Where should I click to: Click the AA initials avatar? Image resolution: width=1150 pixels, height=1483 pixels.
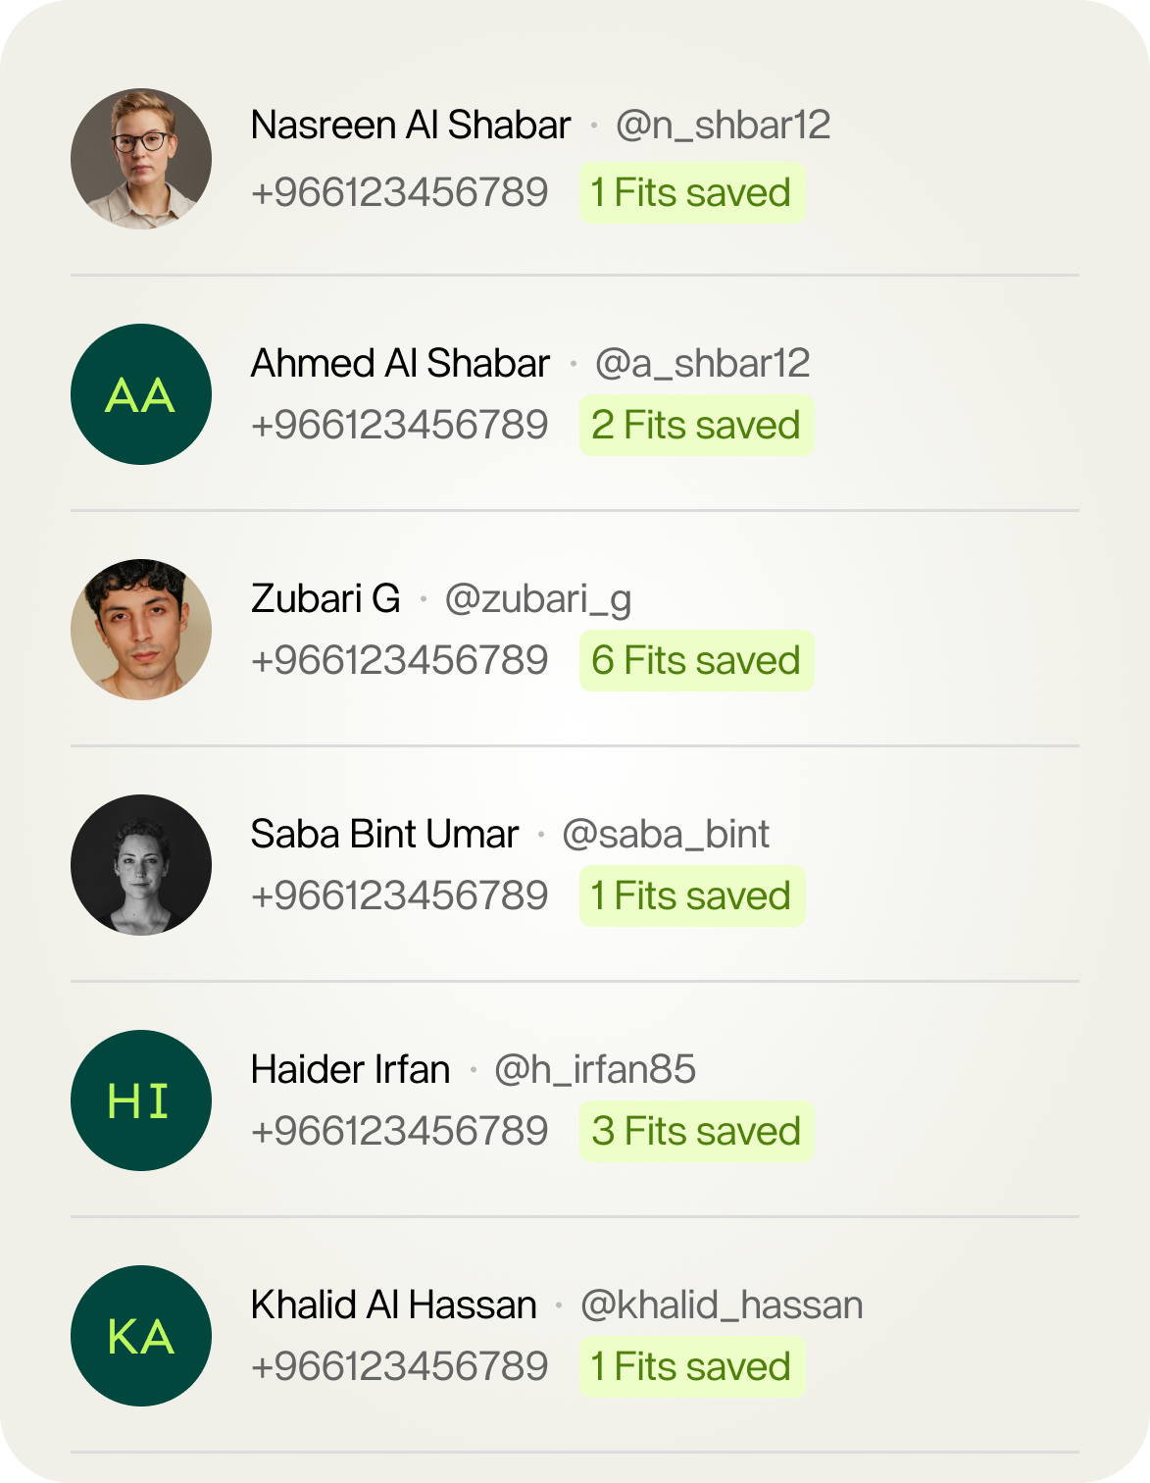coord(141,394)
